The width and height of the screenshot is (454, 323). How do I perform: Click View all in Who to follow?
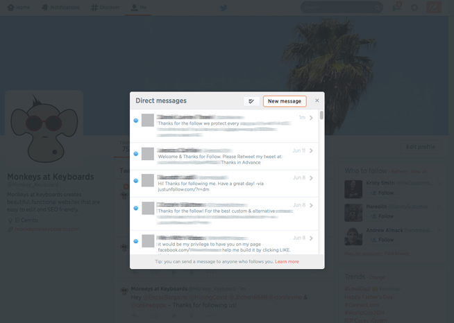coord(419,171)
